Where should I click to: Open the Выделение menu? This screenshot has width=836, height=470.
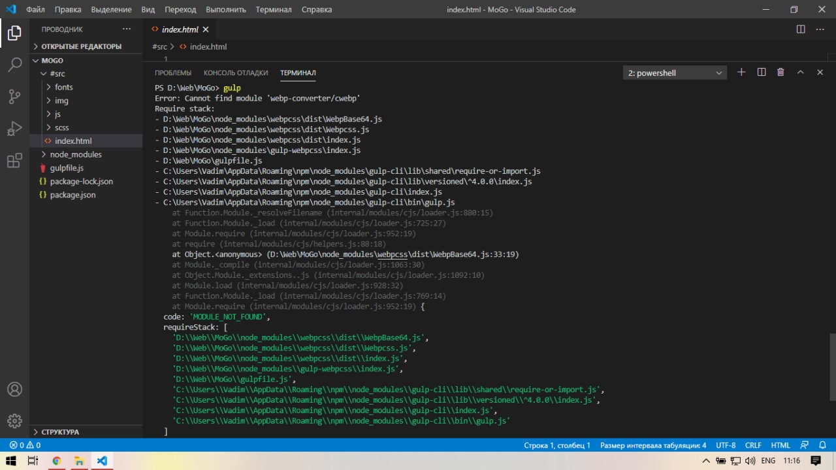pos(111,10)
